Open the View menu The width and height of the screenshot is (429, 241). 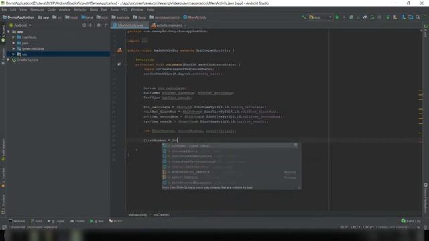point(23,9)
